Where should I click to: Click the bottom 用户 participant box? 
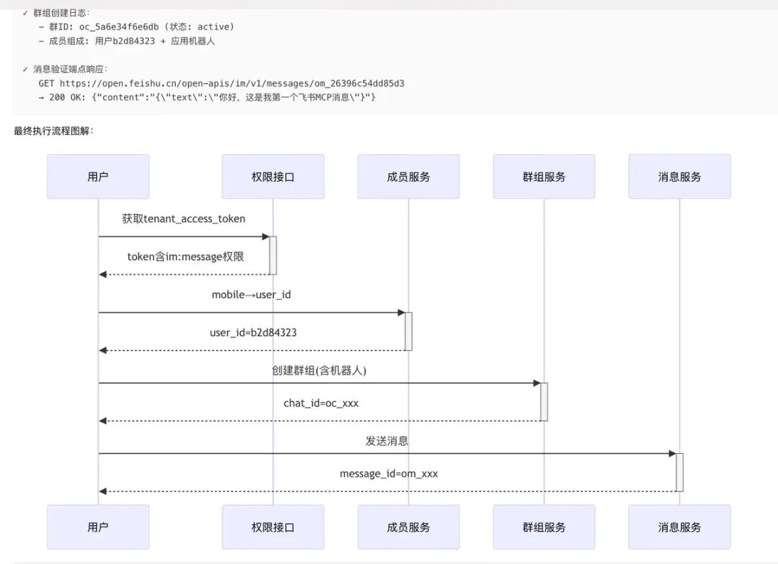pyautogui.click(x=98, y=527)
